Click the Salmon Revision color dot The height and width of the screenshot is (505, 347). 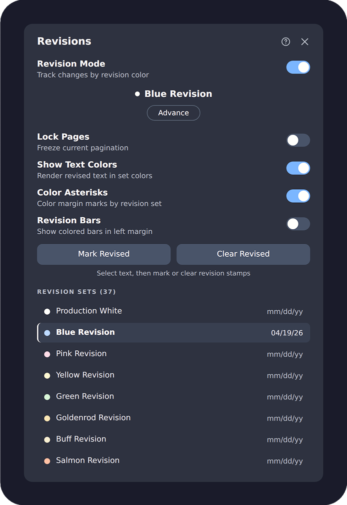pyautogui.click(x=47, y=461)
